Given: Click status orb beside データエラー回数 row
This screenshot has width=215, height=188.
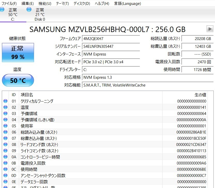Looking at the screenshot, I should [x=5, y=182].
